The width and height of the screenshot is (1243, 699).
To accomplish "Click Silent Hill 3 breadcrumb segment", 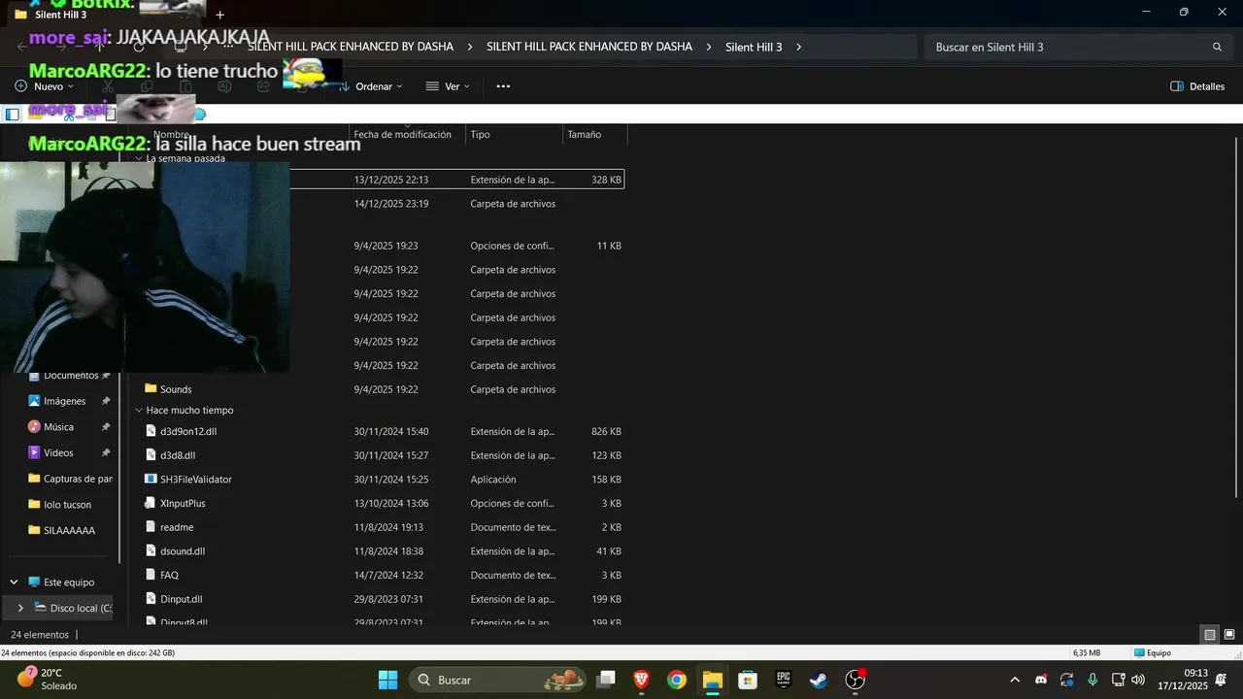I will pos(754,47).
